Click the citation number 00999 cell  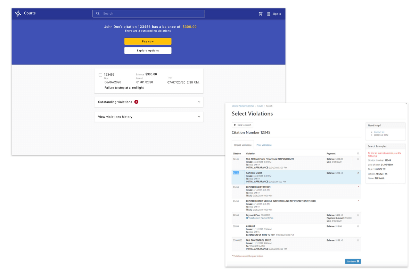tap(237, 226)
